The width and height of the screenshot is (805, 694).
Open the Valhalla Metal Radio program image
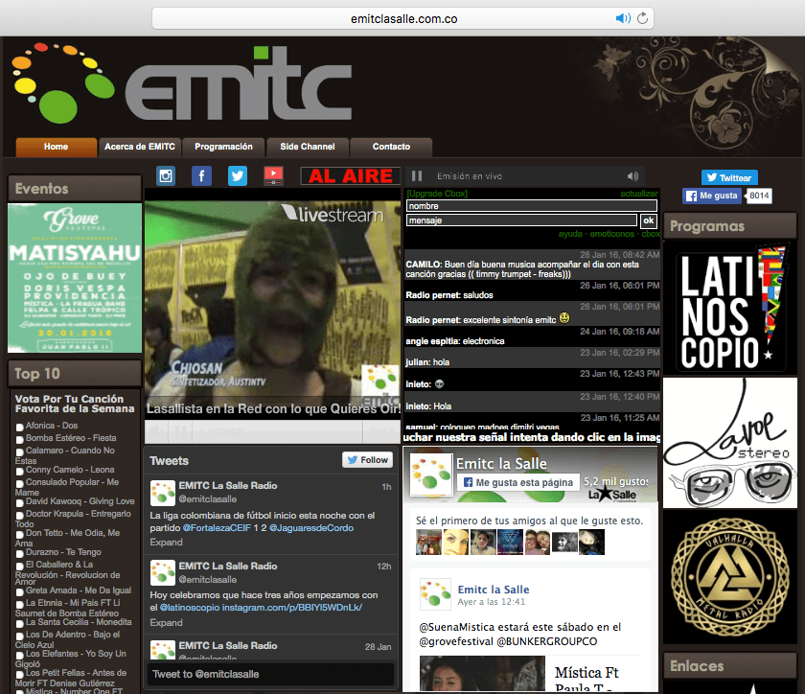point(729,577)
